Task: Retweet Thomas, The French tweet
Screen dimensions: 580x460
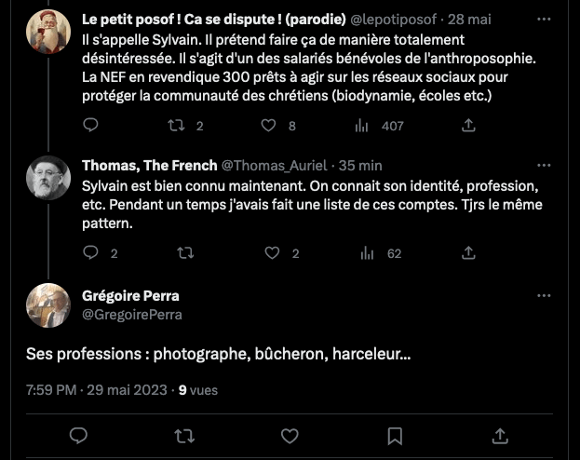Action: (185, 252)
